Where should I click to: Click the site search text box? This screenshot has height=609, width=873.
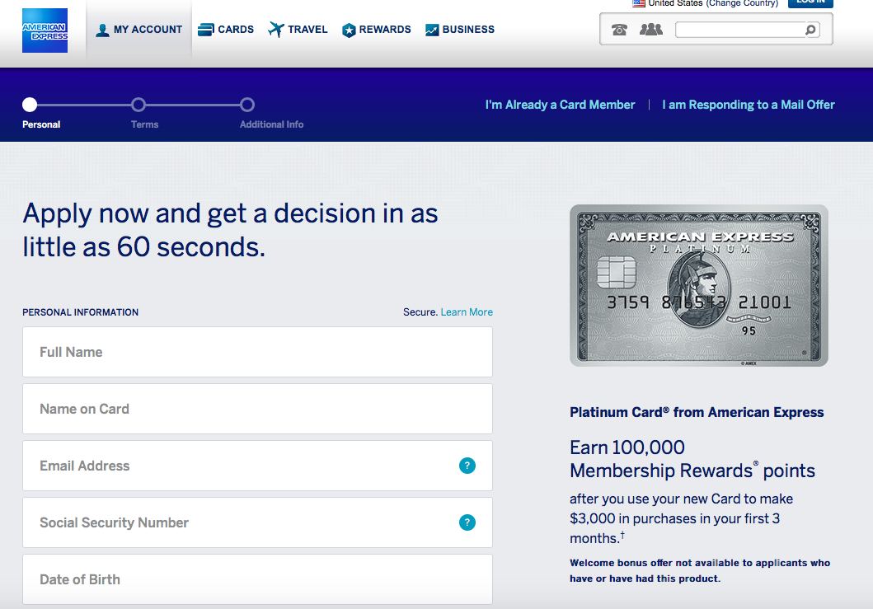pyautogui.click(x=739, y=30)
